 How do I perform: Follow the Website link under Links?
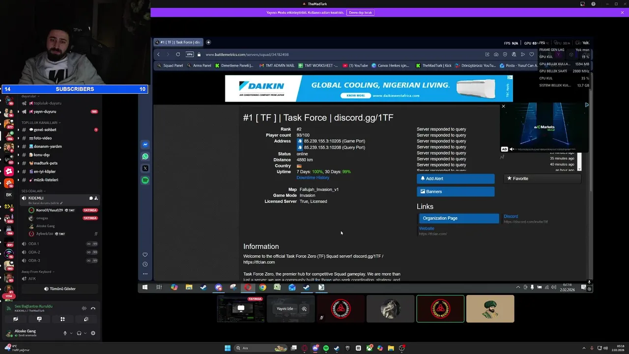[427, 229]
